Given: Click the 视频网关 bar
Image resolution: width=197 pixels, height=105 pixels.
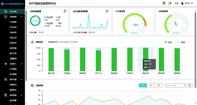Looking at the screenshot, I should point(130,59).
